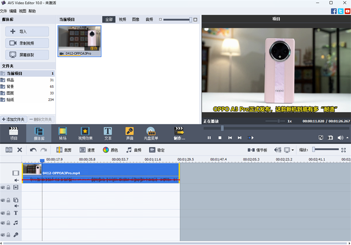Open the timeline view options dropdown
351x245 pixels.
coord(293,150)
